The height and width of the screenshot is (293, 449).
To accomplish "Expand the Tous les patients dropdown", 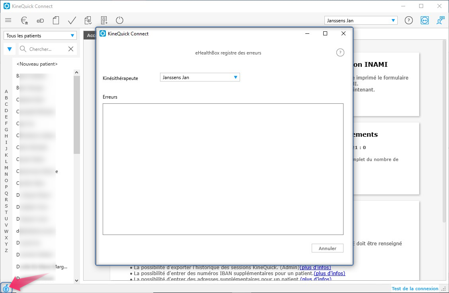I will click(x=40, y=35).
